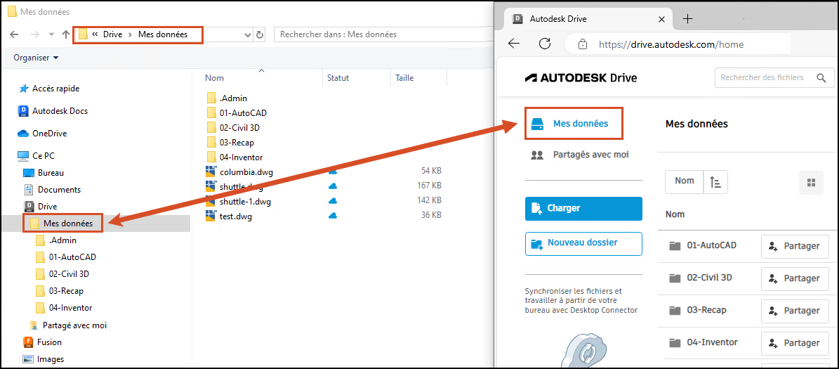Image resolution: width=839 pixels, height=369 pixels.
Task: Share the 03-Recap folder via Partager
Action: point(795,311)
